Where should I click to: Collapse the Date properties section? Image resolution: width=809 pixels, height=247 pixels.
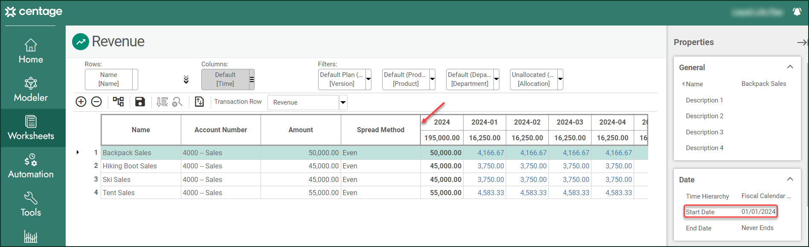(x=790, y=179)
